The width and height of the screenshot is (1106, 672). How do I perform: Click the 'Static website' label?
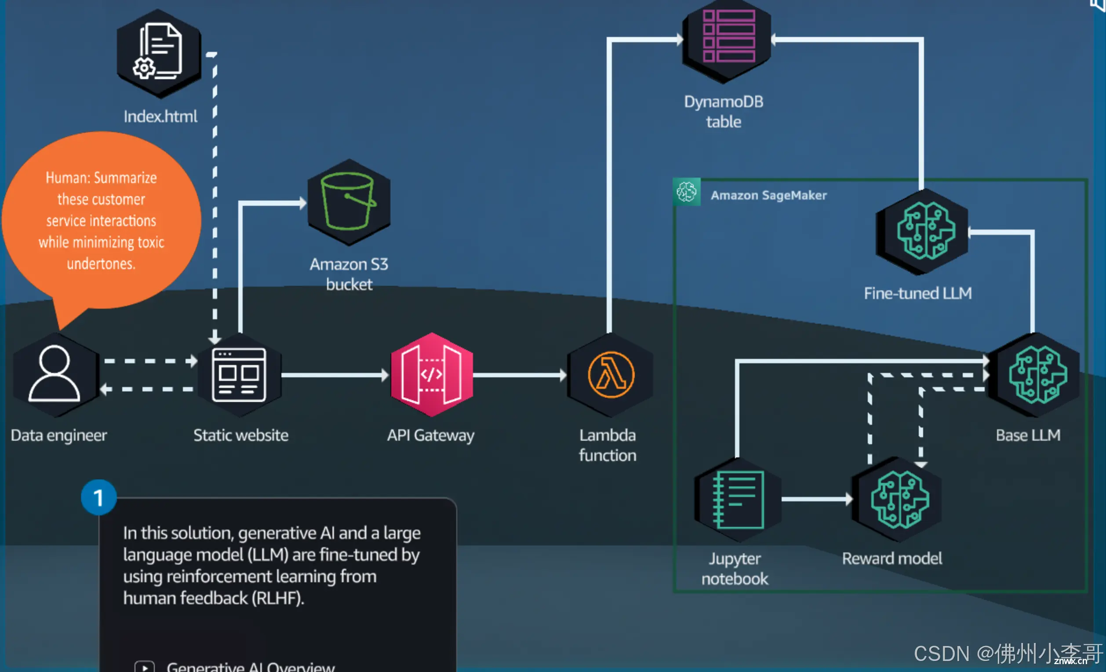click(x=240, y=435)
